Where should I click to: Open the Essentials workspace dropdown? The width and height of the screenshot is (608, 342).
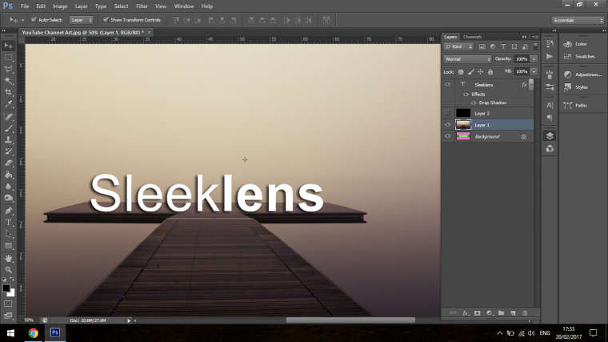578,20
